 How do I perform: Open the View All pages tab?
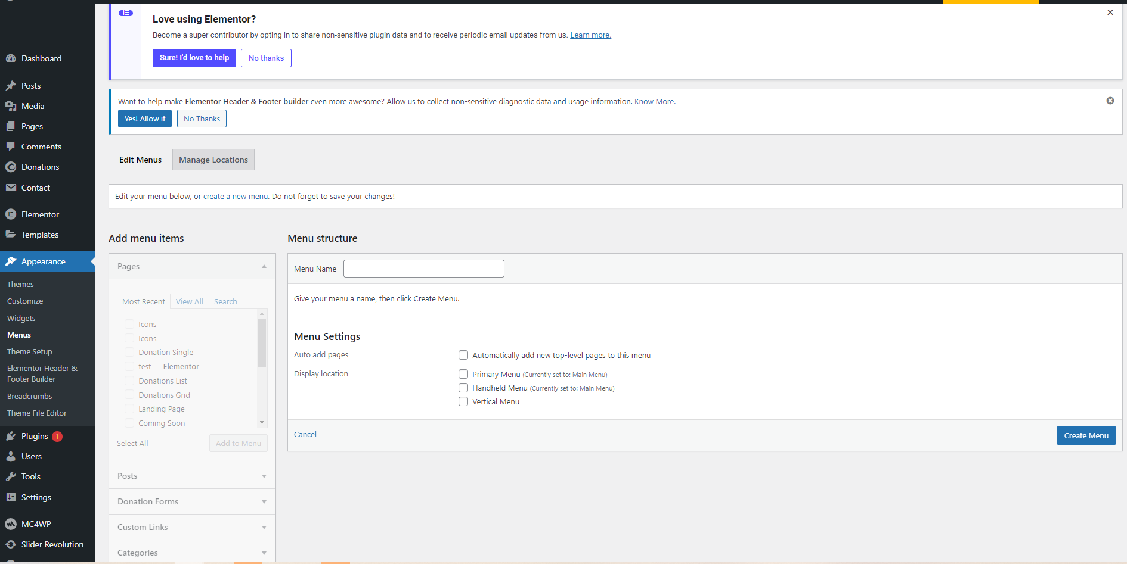189,301
